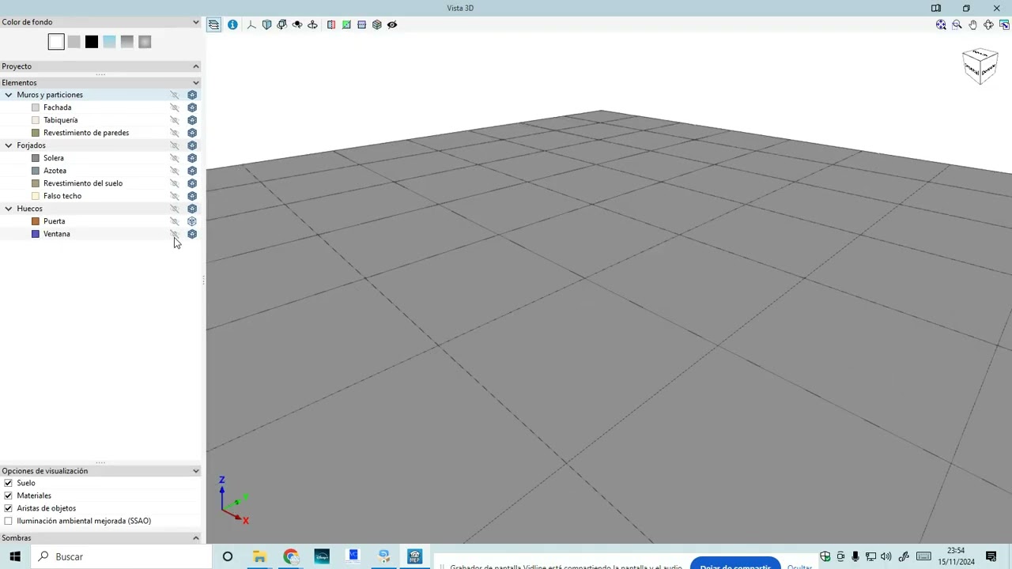Click the taskbar Buscar search box
The height and width of the screenshot is (569, 1012).
121,556
